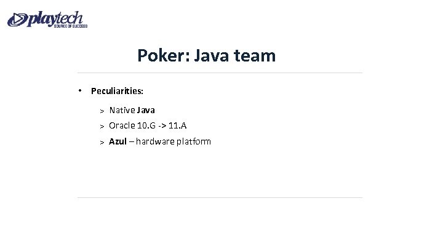Click the 'Source of Success' tagline

click(72, 26)
